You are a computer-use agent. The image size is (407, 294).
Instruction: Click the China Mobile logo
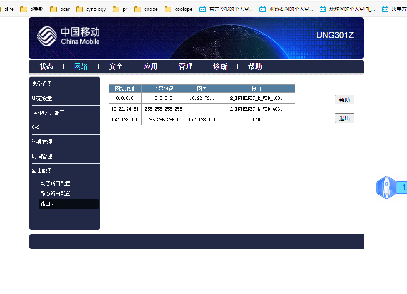pos(68,36)
